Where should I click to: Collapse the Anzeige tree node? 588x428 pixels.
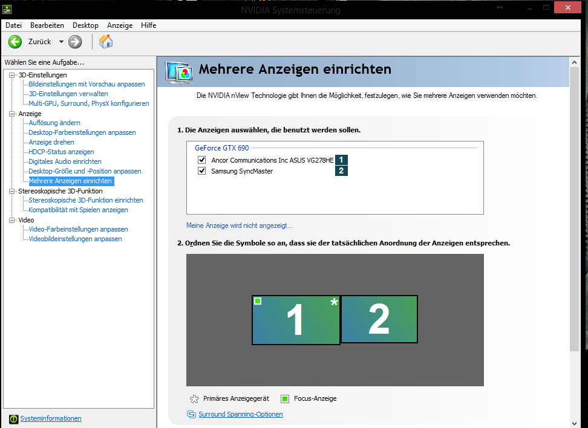[12, 114]
